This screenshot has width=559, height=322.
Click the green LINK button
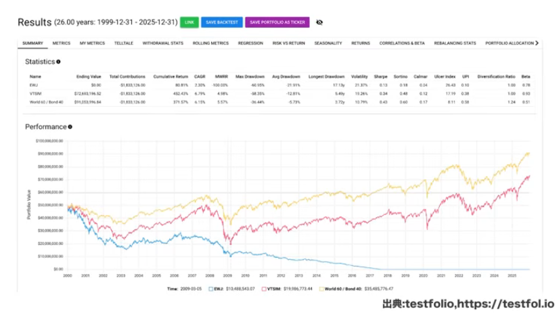tap(189, 22)
